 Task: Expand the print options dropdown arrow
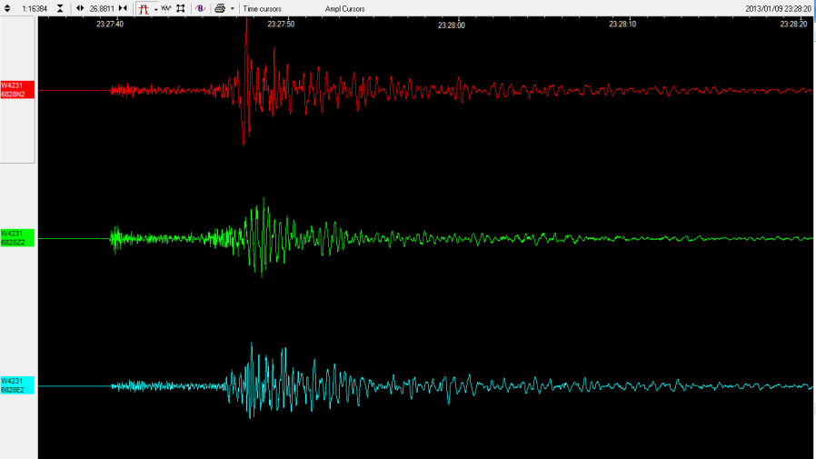[x=232, y=8]
